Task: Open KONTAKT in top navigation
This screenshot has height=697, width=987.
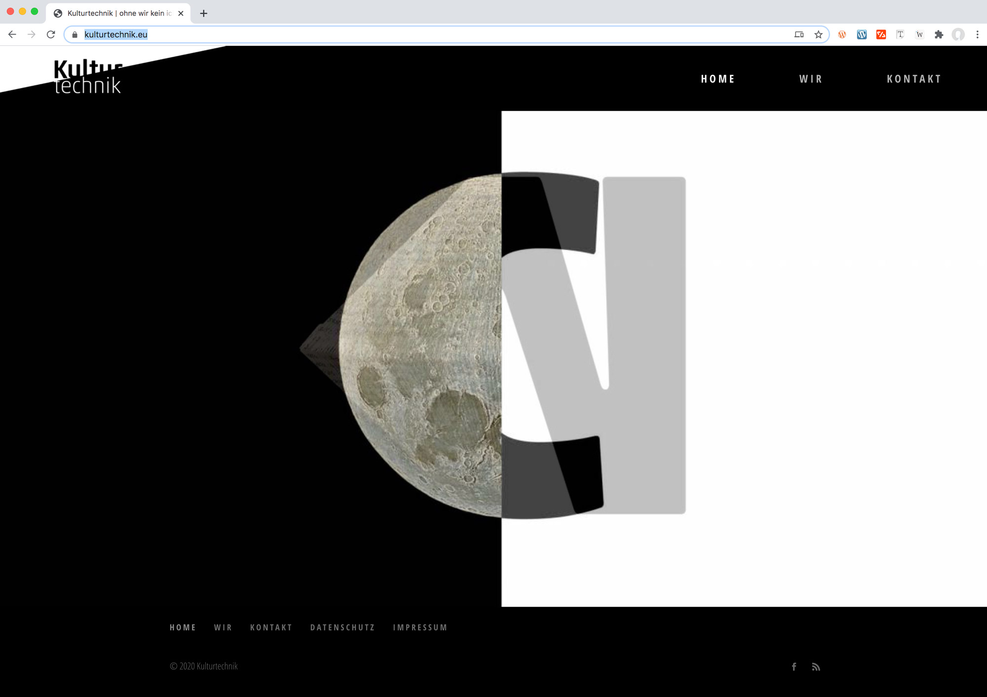Action: click(914, 79)
